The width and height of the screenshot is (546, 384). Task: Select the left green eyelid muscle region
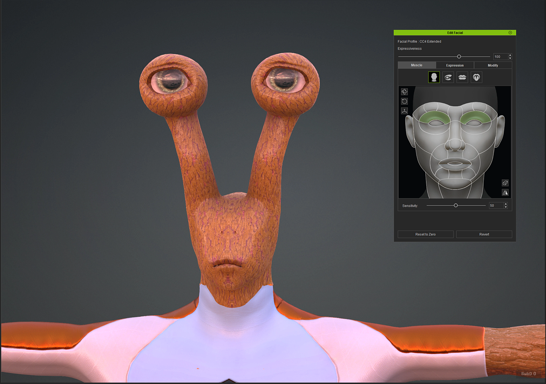[x=435, y=116]
